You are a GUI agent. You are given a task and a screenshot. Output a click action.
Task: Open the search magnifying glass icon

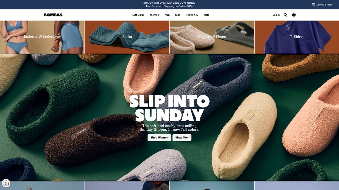click(x=285, y=15)
